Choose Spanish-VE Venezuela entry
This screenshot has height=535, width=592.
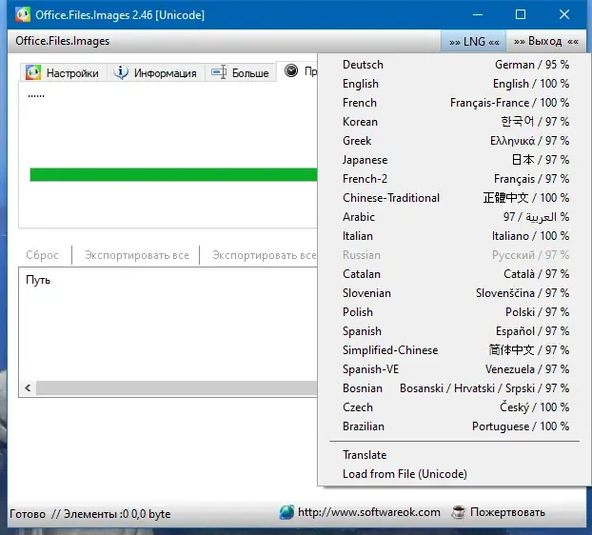[x=455, y=369]
